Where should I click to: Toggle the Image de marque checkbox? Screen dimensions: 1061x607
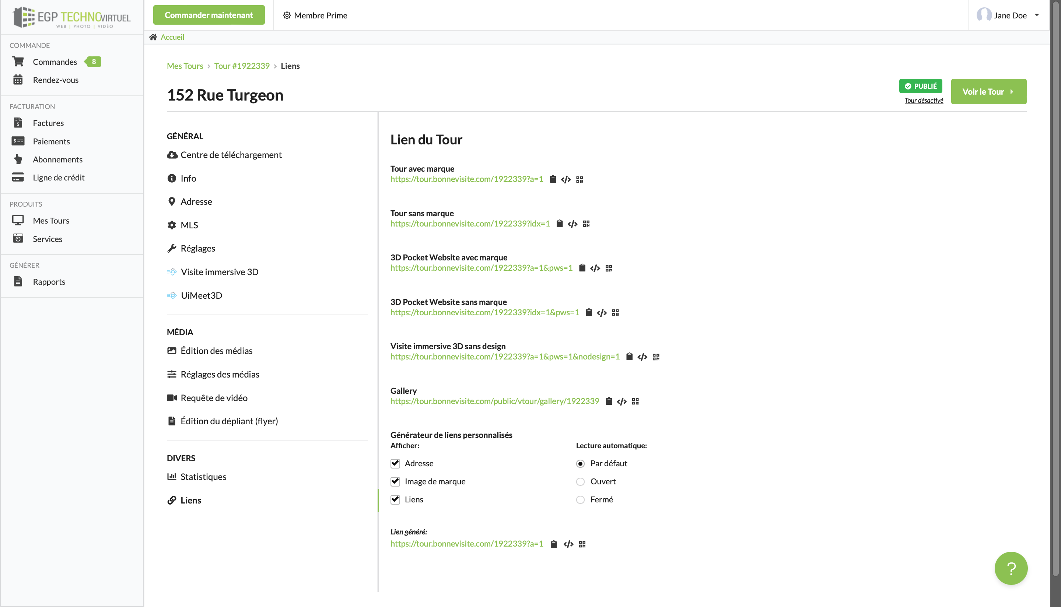coord(395,481)
